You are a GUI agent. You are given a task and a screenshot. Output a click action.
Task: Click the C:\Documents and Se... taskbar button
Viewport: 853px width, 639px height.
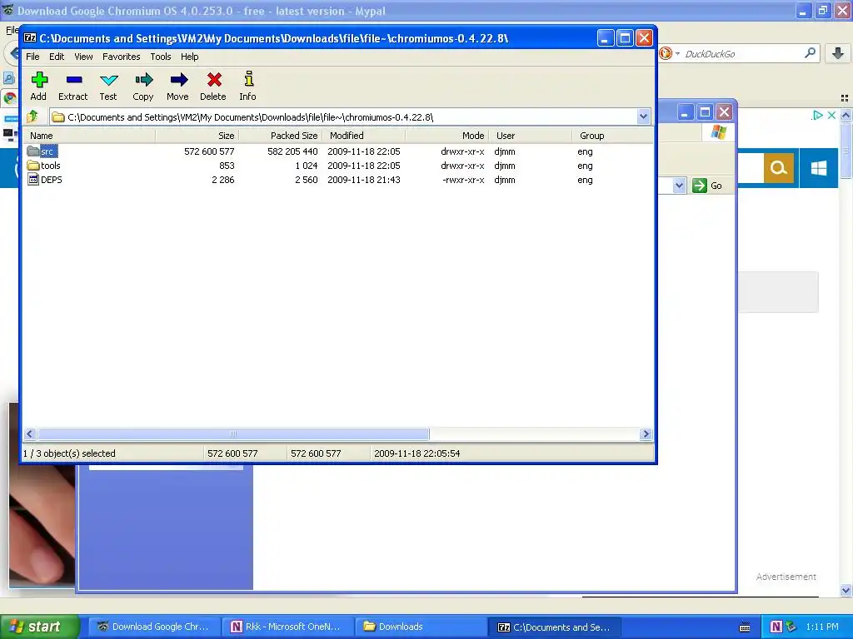tap(554, 627)
